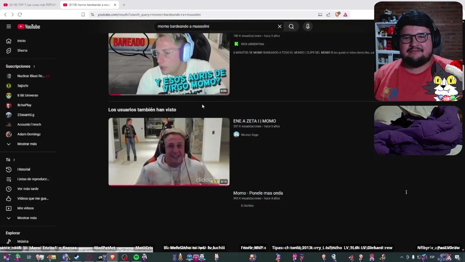Open Shorts in the sidebar
The width and height of the screenshot is (465, 262).
click(x=22, y=51)
